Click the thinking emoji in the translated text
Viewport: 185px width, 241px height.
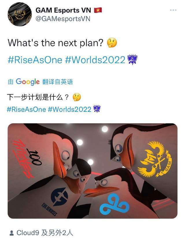[77, 97]
